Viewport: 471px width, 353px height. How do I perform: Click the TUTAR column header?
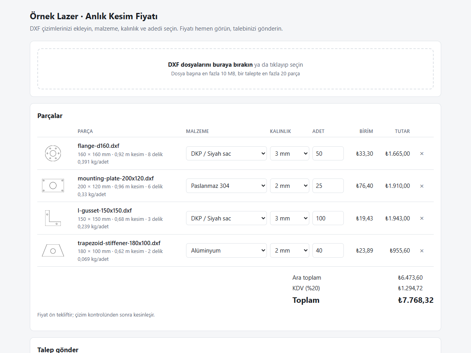click(x=402, y=131)
